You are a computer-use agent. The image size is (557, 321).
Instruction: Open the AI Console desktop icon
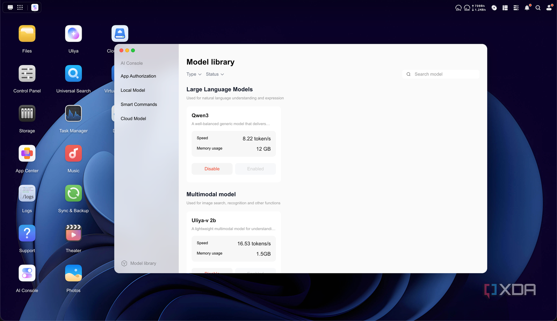click(x=27, y=273)
